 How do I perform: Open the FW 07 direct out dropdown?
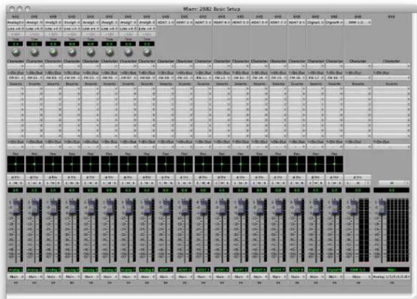pyautogui.click(x=128, y=78)
